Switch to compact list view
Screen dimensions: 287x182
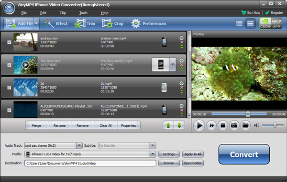[x=239, y=23]
